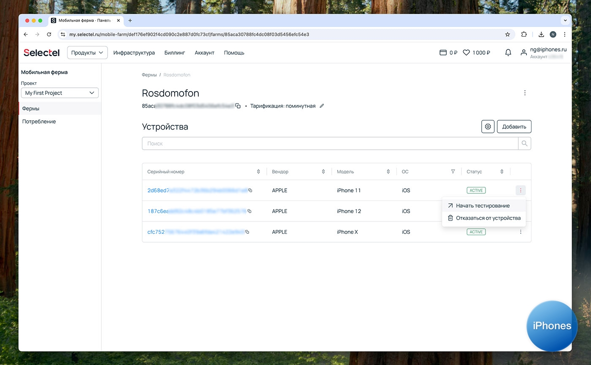The width and height of the screenshot is (591, 365).
Task: Edit tariff with the pencil icon
Action: coord(322,106)
